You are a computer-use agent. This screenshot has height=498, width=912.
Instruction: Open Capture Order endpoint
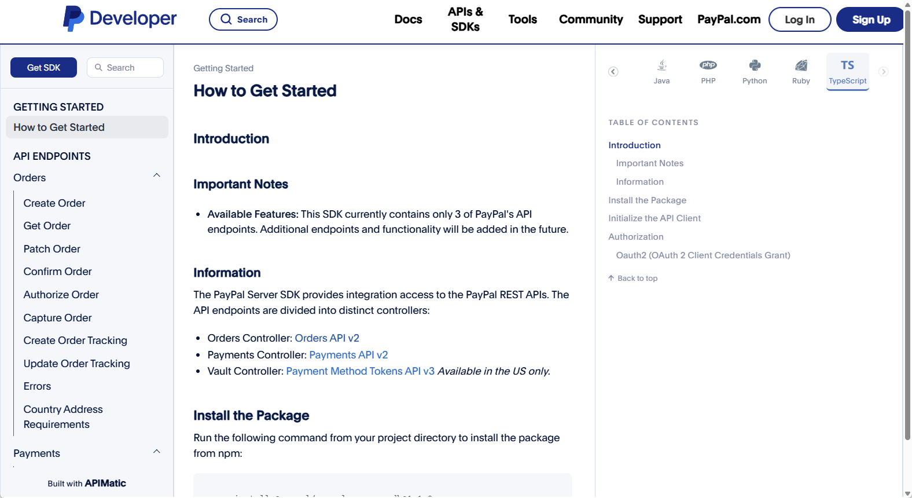point(57,318)
